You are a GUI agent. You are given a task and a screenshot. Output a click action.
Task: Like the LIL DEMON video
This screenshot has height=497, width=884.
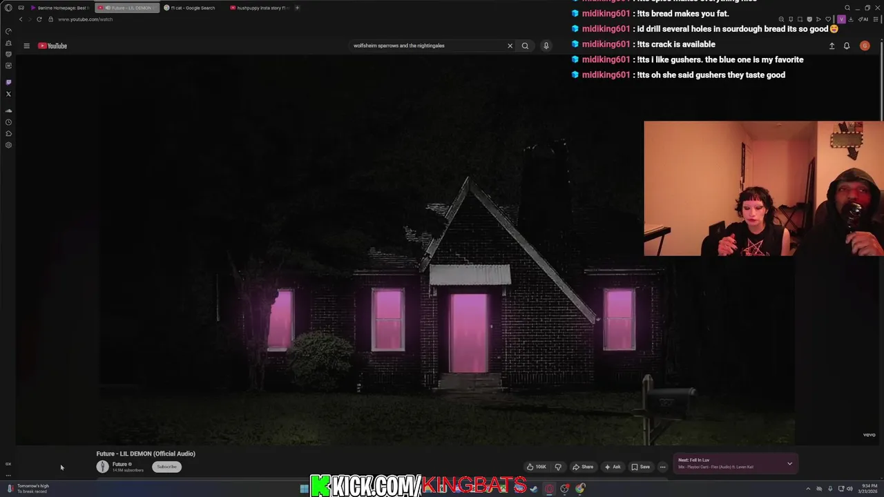click(536, 467)
